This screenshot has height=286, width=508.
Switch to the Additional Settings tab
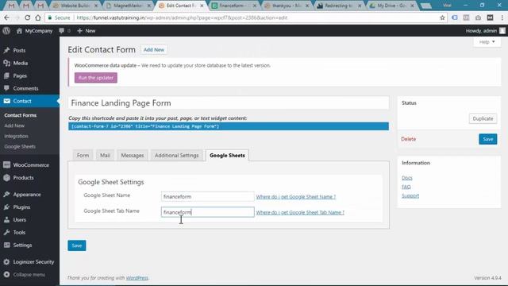coord(176,156)
